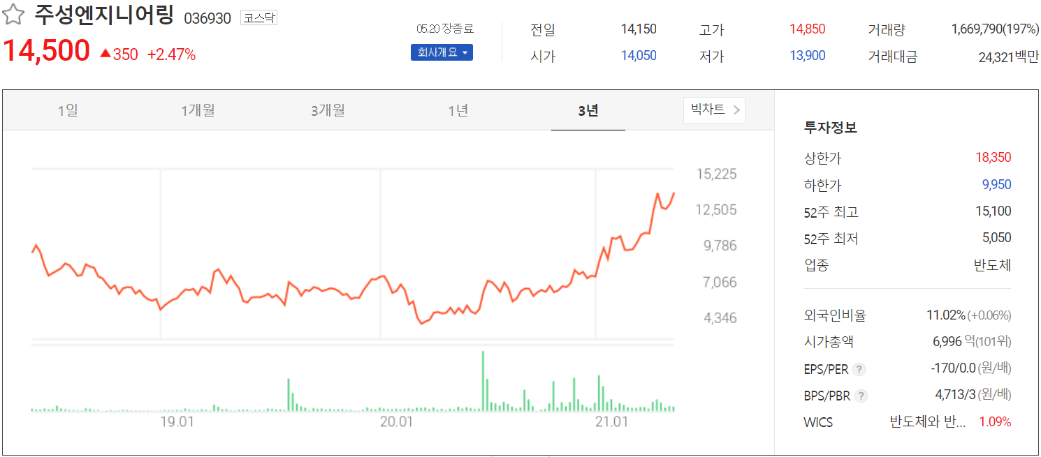The width and height of the screenshot is (1041, 457).
Task: Open the 회사개요 dropdown
Action: pyautogui.click(x=442, y=52)
